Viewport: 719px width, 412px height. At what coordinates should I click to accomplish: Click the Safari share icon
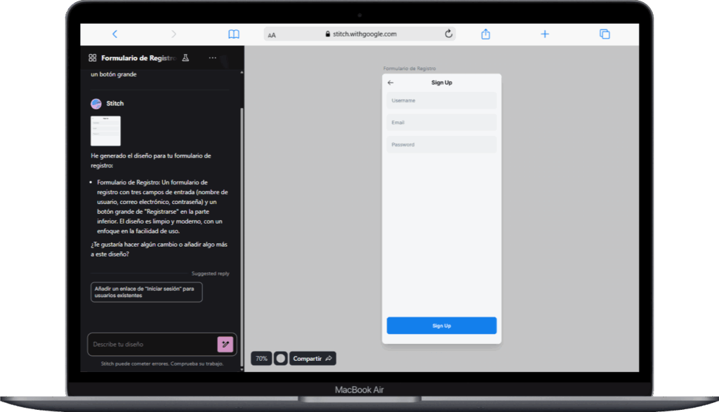click(485, 34)
